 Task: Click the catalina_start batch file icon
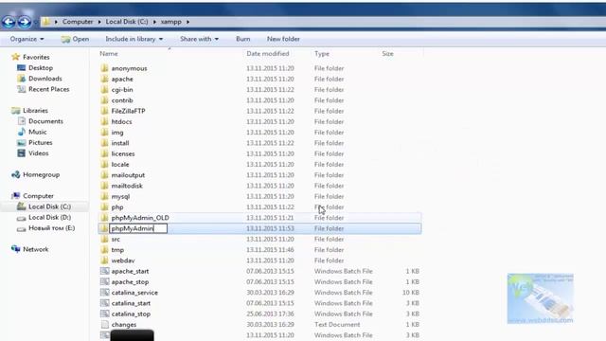pos(104,303)
